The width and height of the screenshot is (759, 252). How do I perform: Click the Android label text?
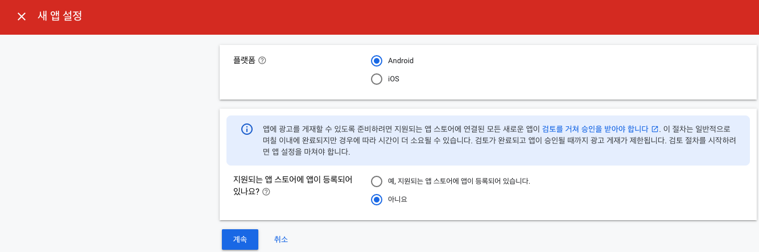[401, 61]
